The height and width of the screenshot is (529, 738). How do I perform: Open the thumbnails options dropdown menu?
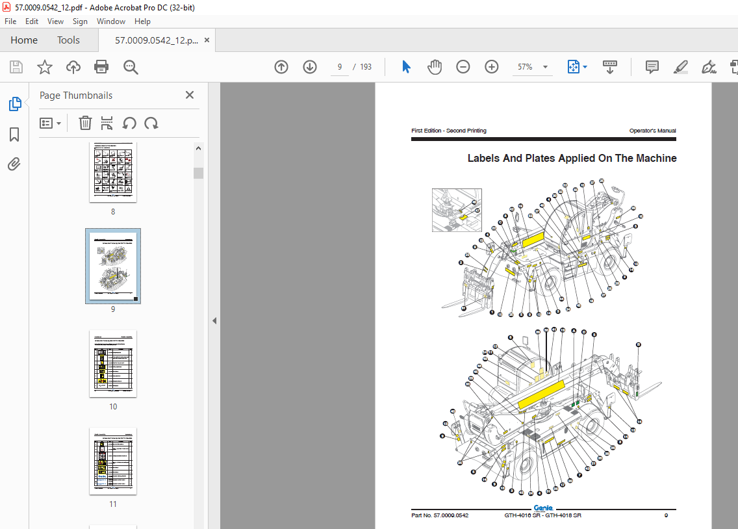pyautogui.click(x=51, y=123)
